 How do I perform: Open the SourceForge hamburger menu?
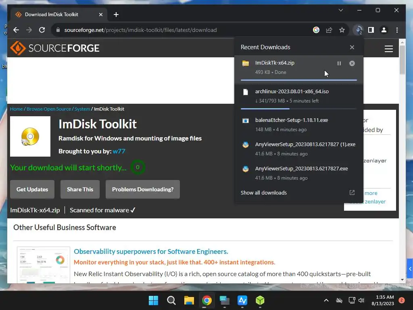388,49
